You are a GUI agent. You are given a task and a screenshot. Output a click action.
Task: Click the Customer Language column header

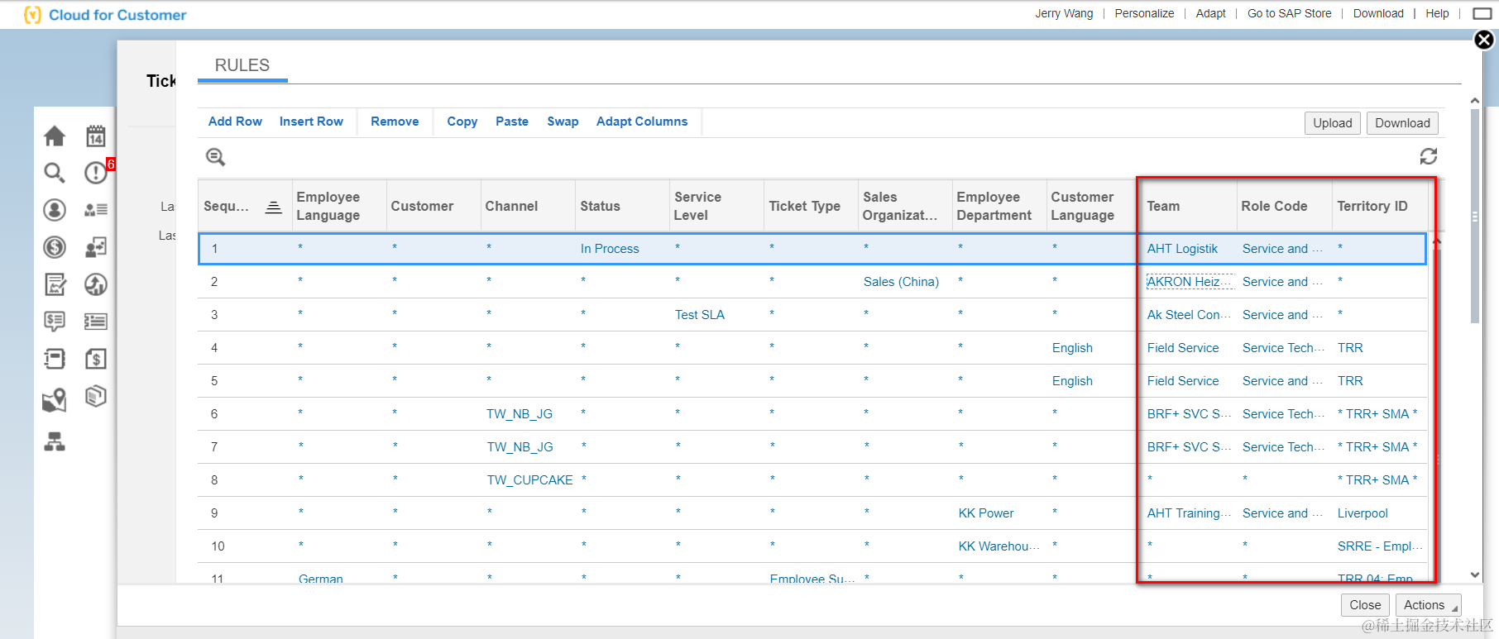pyautogui.click(x=1093, y=207)
